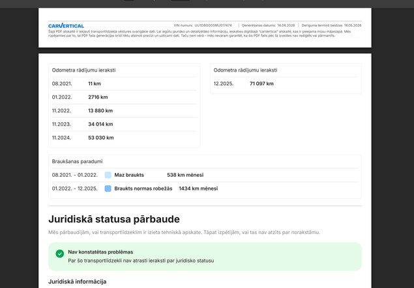The width and height of the screenshot is (414, 288).
Task: Click the validity end date 14.05.2026
Action: tap(353, 25)
